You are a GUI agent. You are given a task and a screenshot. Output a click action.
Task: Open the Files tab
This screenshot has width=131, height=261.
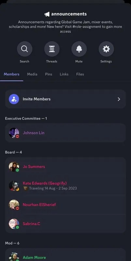click(x=80, y=74)
